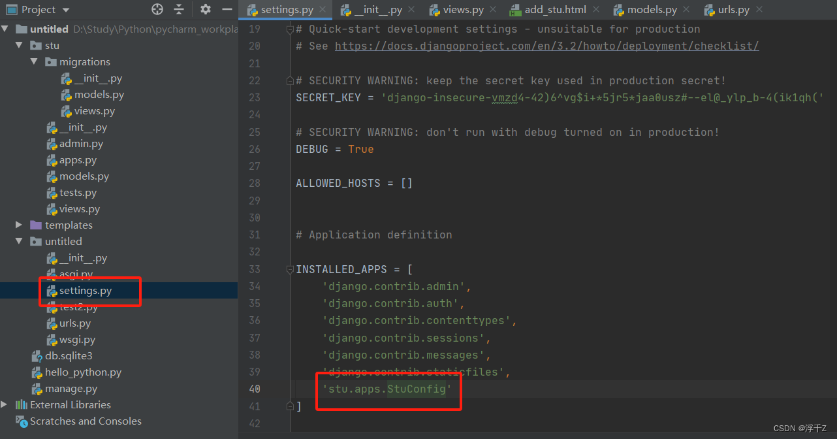Select Scratches and Consoles node

(x=86, y=421)
